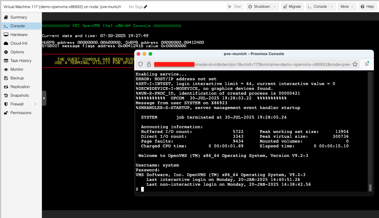The width and height of the screenshot is (379, 218).
Task: Toggle the bookmark star in the address bar
Action: [x=355, y=64]
